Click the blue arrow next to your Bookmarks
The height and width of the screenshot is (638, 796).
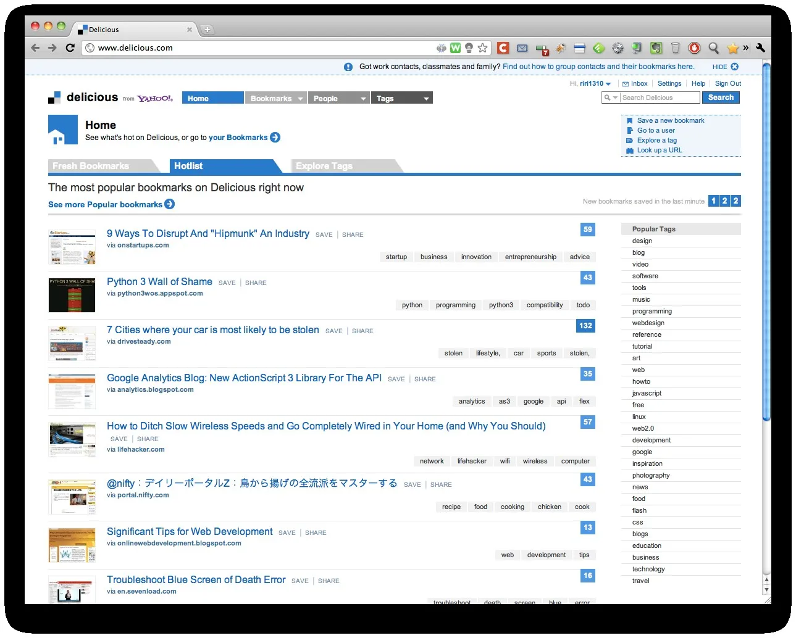tap(275, 138)
